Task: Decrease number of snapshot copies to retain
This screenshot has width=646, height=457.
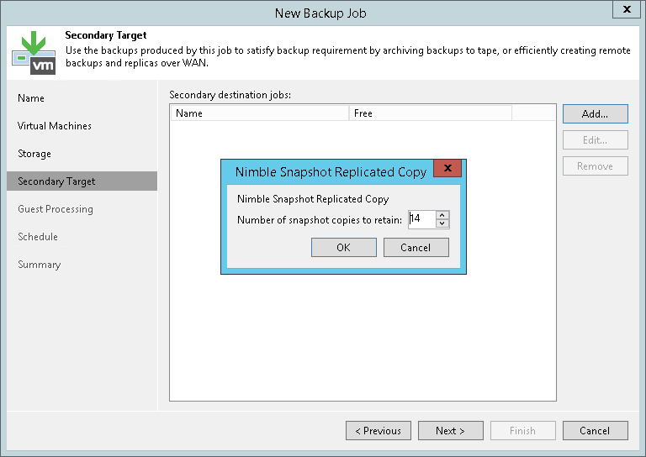Action: coord(442,223)
